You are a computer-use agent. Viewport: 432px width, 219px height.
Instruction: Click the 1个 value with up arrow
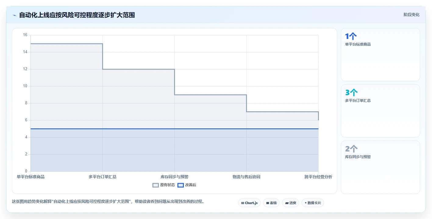point(351,36)
